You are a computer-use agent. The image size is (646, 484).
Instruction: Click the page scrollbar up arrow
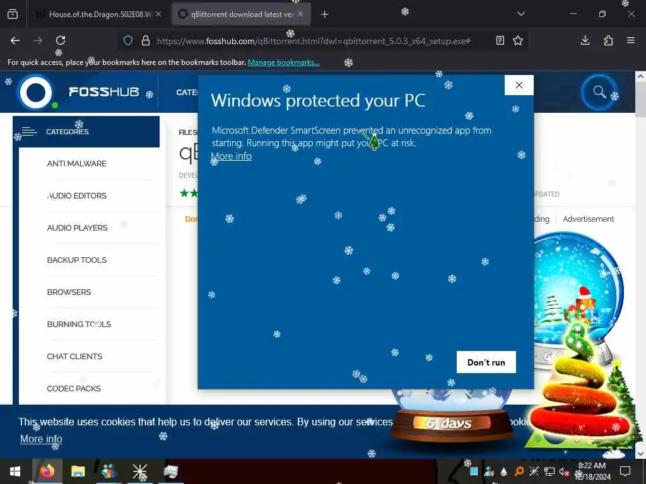(x=640, y=76)
